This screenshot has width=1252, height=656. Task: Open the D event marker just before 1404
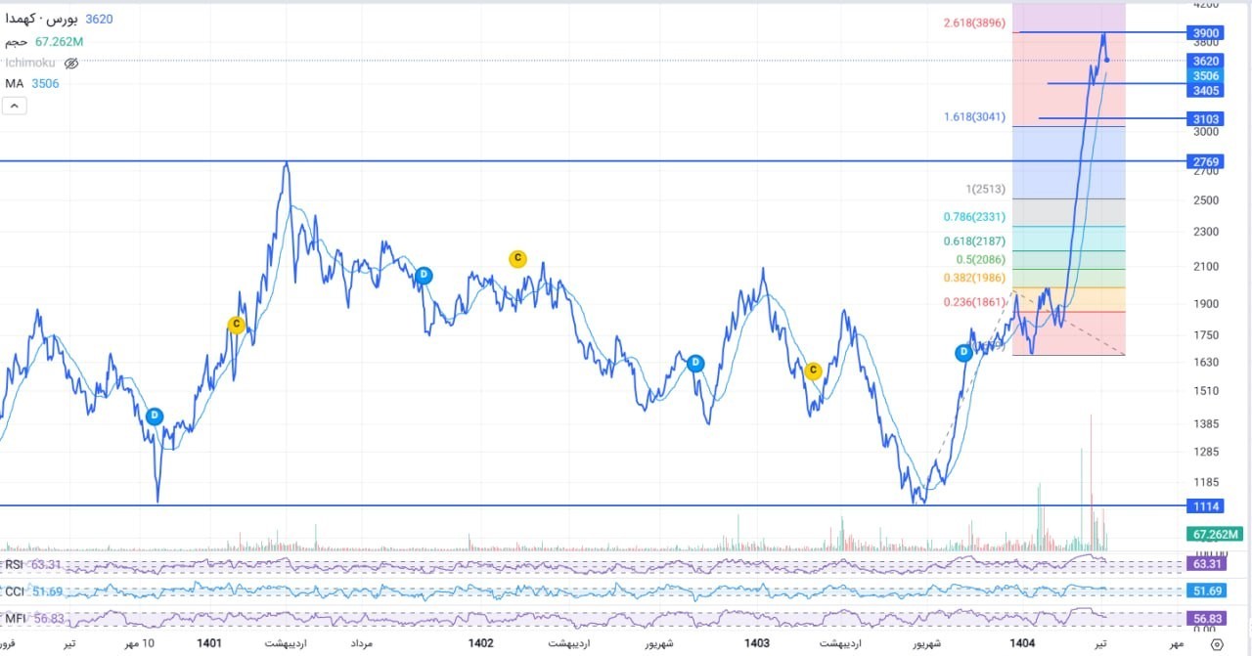click(964, 352)
